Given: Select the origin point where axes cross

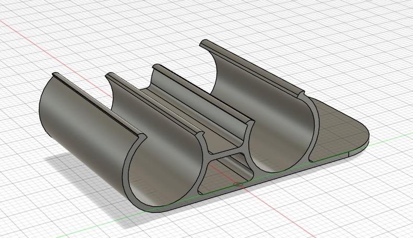Looking at the screenshot, I should point(238,184).
